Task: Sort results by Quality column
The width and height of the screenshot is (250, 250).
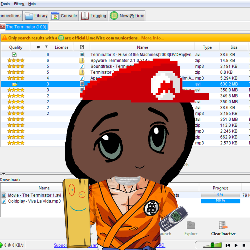Action: coord(15,47)
